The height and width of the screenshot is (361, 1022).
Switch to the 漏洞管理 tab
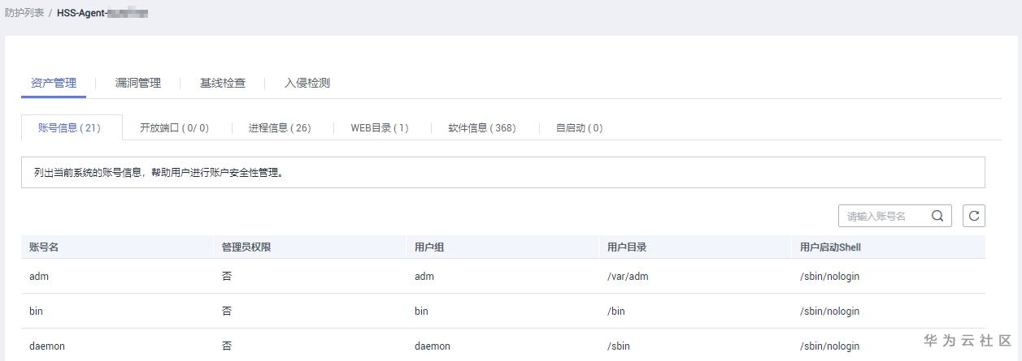pyautogui.click(x=138, y=83)
